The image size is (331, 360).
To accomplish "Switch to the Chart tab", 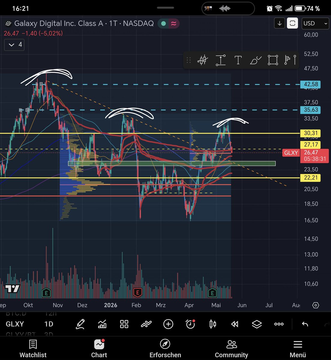I will click(x=99, y=349).
